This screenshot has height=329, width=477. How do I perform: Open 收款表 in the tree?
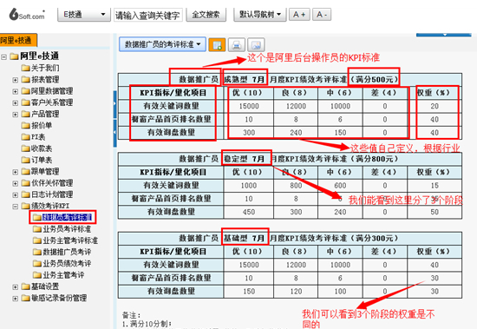tap(42, 148)
